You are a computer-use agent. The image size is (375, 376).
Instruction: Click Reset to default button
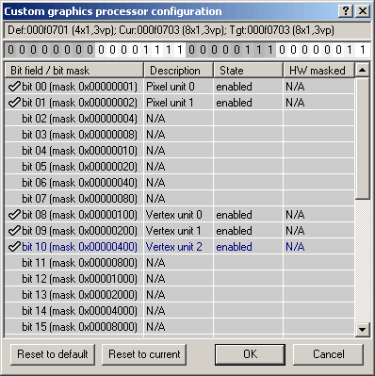pos(53,354)
